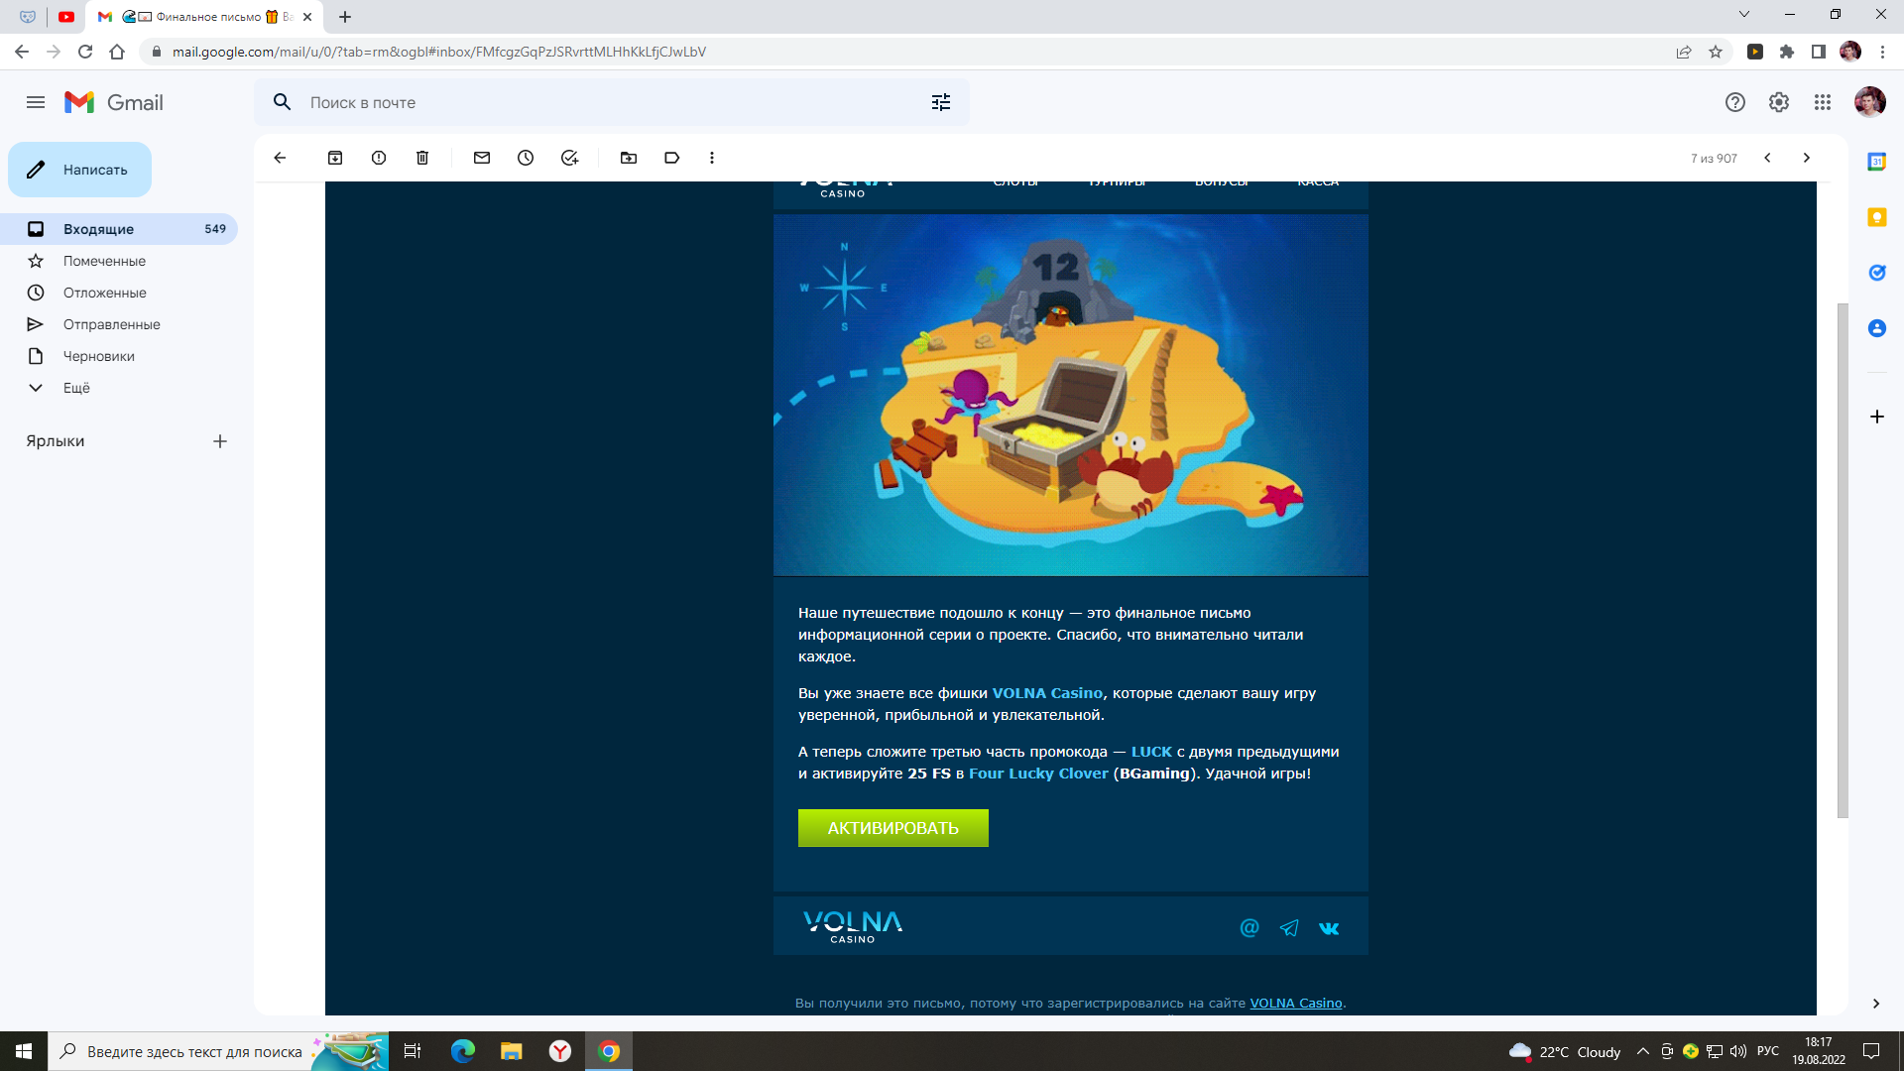Click the treasure island banner image
1904x1071 pixels.
pos(1071,395)
